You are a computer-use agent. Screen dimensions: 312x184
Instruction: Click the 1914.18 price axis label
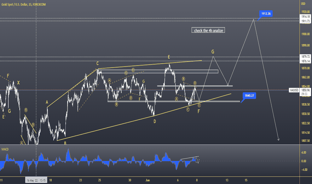coord(306,17)
